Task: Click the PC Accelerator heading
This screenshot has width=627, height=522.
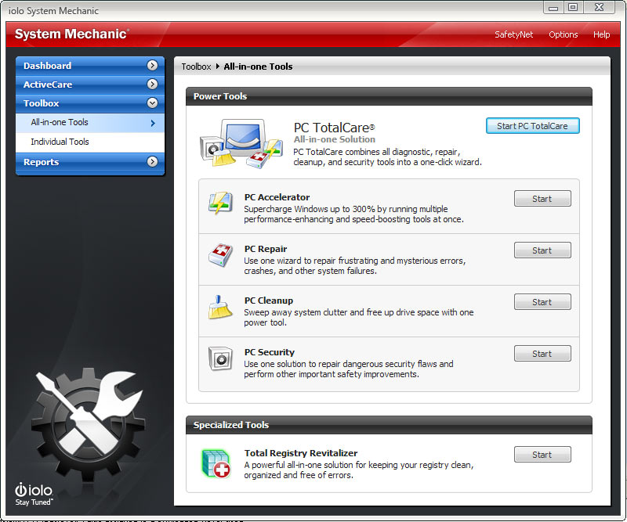Action: [x=277, y=197]
